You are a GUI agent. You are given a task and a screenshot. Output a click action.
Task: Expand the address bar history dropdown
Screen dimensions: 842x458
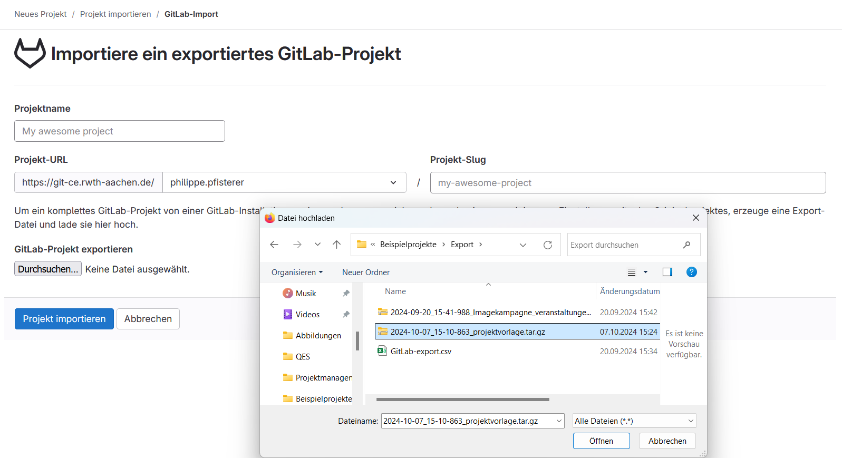pos(523,245)
